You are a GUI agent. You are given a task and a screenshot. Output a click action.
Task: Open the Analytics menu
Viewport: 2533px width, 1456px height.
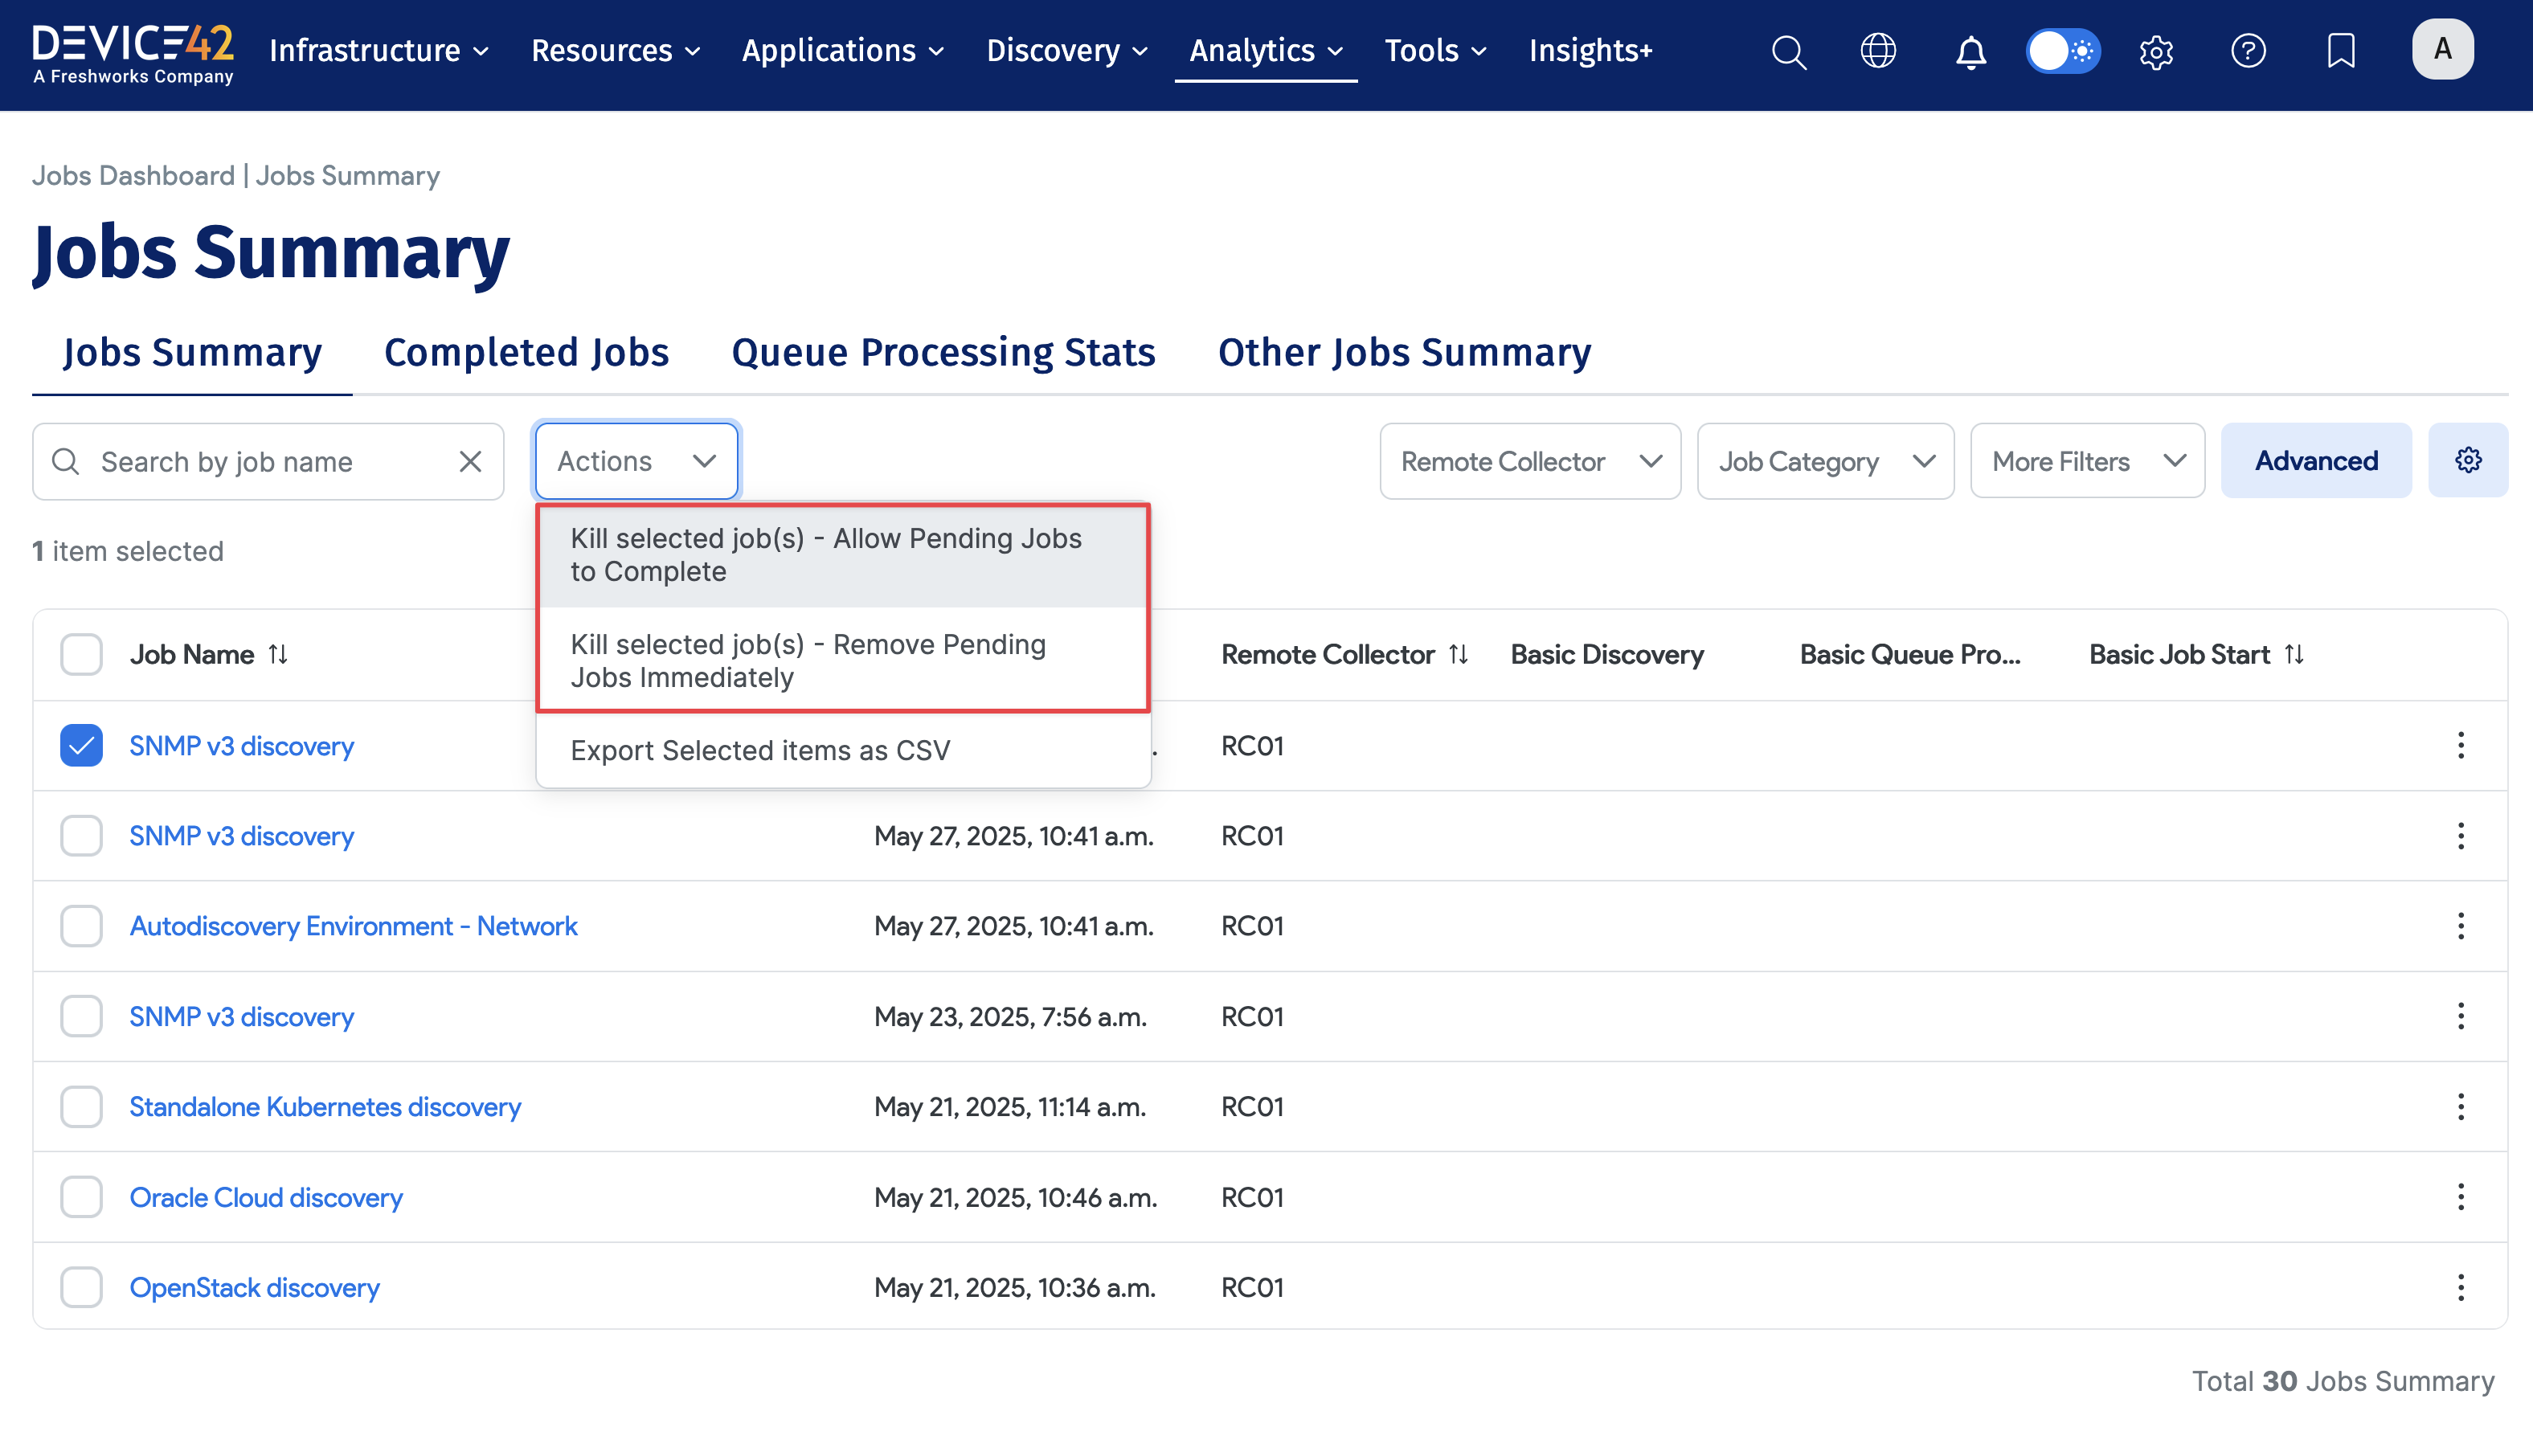(1265, 50)
